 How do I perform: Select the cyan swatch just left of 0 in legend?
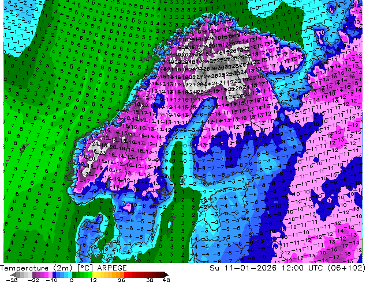tap(70, 275)
